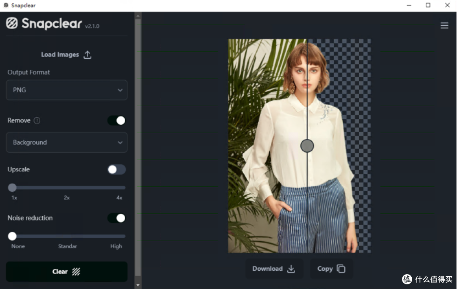The image size is (457, 289).
Task: Click the download arrow icon
Action: [291, 269]
